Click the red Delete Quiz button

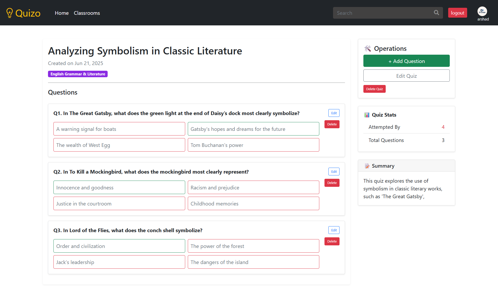tap(374, 89)
